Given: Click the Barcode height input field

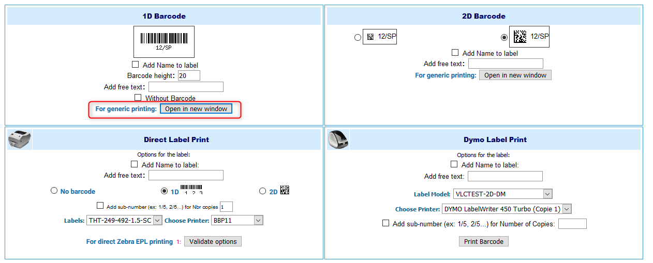Looking at the screenshot, I should [x=189, y=75].
